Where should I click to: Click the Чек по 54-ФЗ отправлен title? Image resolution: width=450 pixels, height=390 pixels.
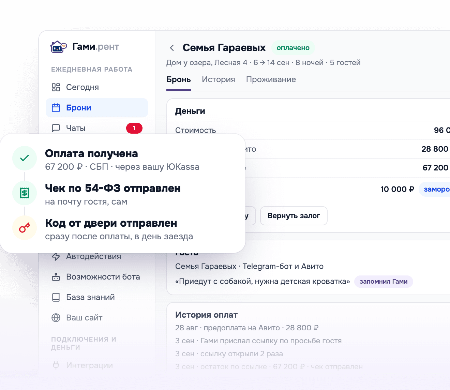coord(113,188)
